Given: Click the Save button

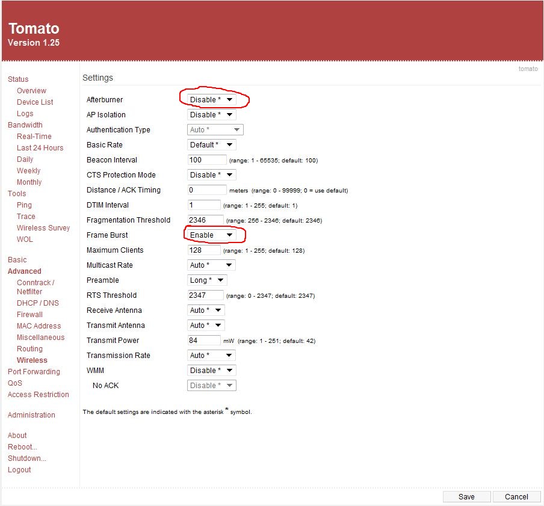Looking at the screenshot, I should [x=466, y=496].
